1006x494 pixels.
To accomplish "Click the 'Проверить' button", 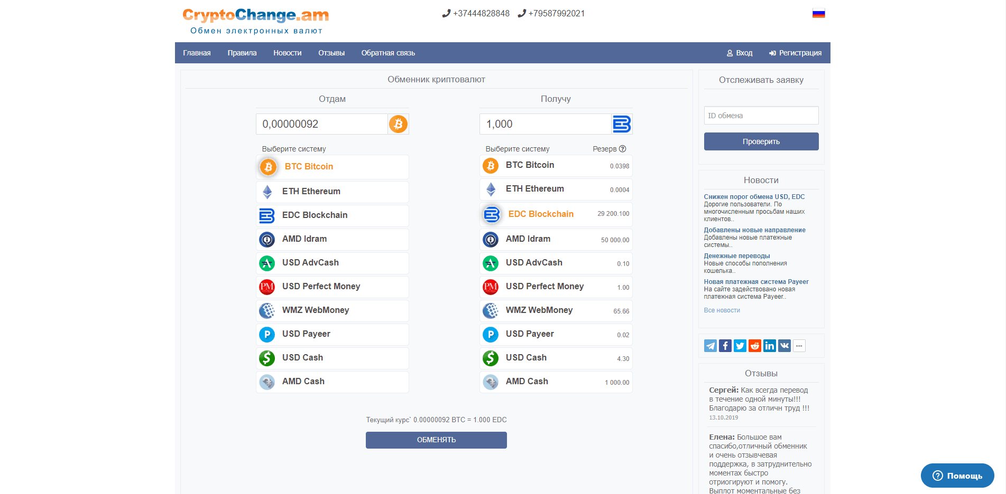I will click(x=761, y=141).
